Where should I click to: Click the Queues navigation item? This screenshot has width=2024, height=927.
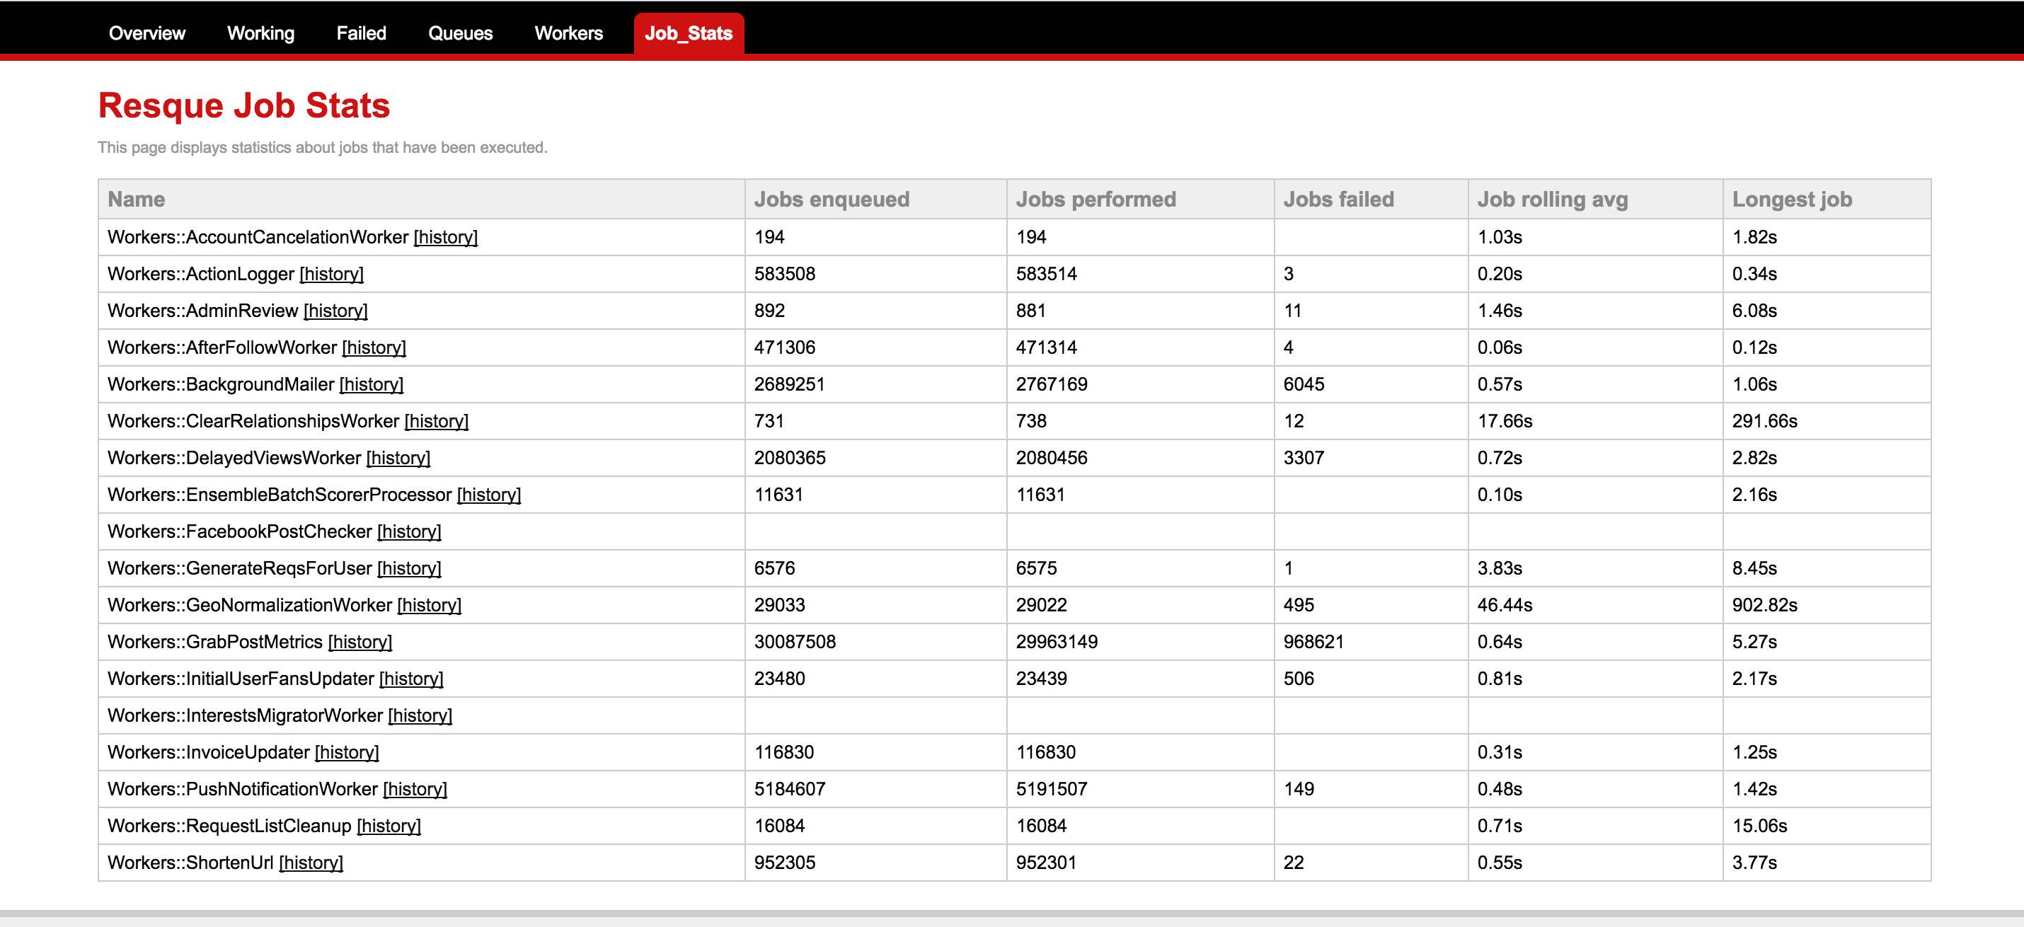(459, 33)
